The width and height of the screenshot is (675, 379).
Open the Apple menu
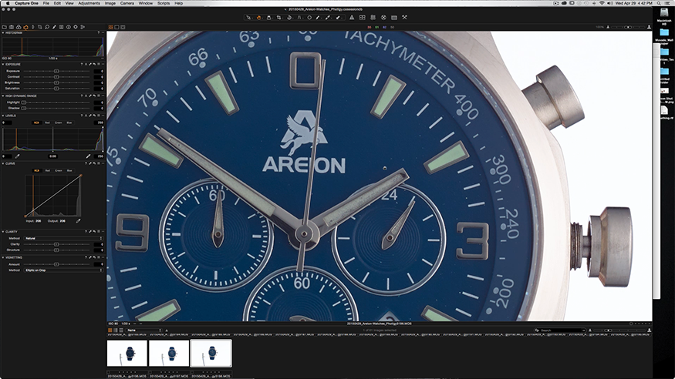7,3
